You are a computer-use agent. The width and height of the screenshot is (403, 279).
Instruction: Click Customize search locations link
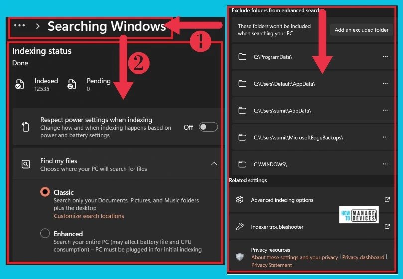(x=89, y=216)
